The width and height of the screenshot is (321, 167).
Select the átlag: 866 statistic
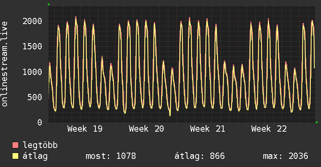pyautogui.click(x=199, y=156)
